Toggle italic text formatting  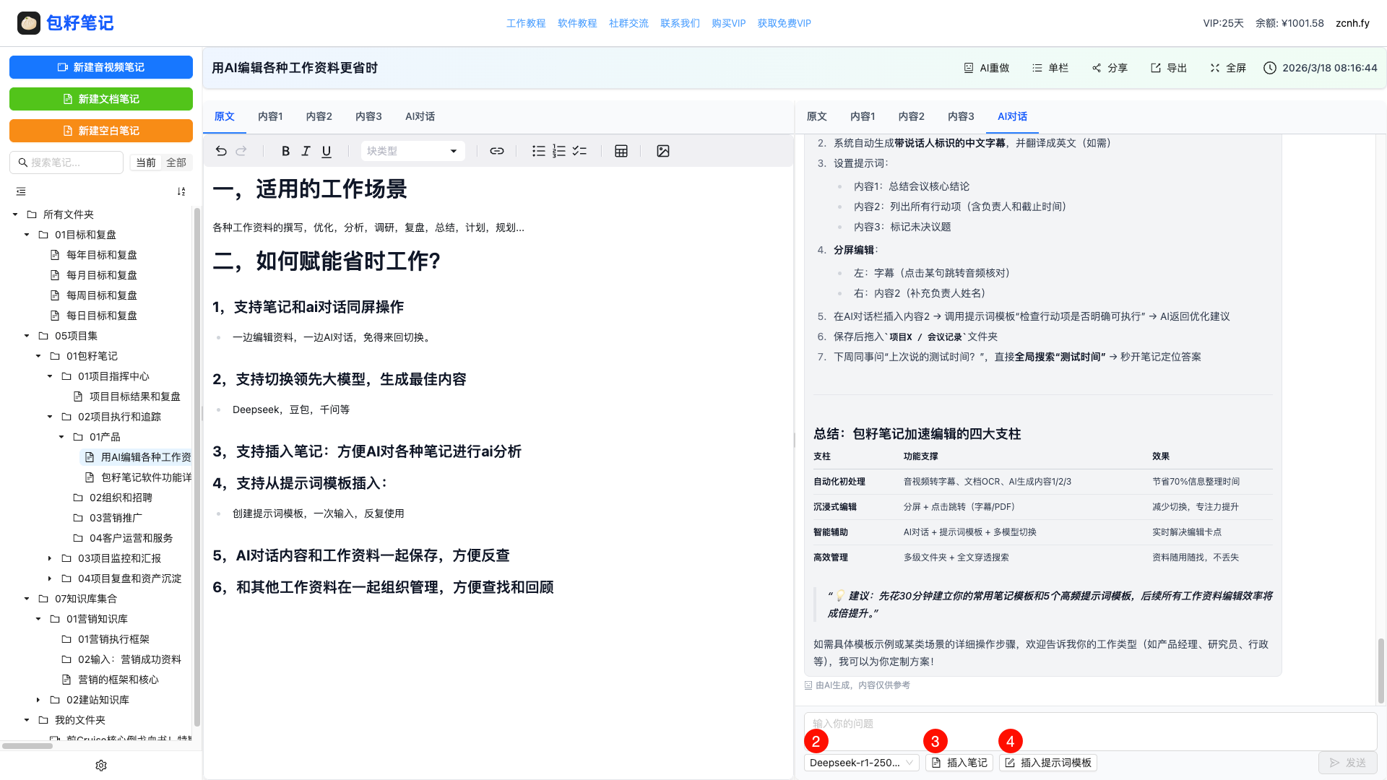[x=306, y=151]
